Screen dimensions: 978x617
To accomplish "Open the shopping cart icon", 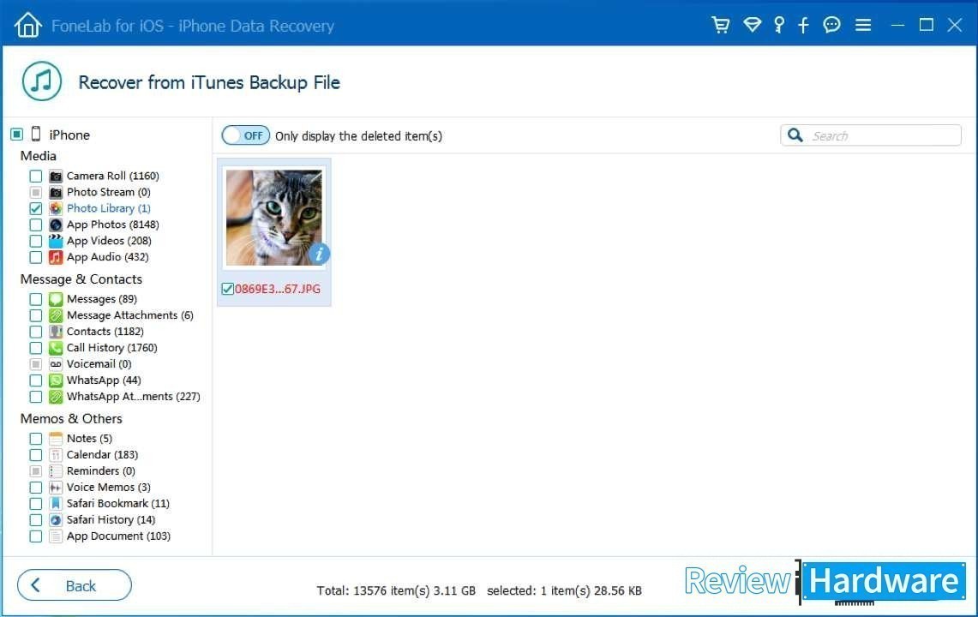I will (x=721, y=25).
